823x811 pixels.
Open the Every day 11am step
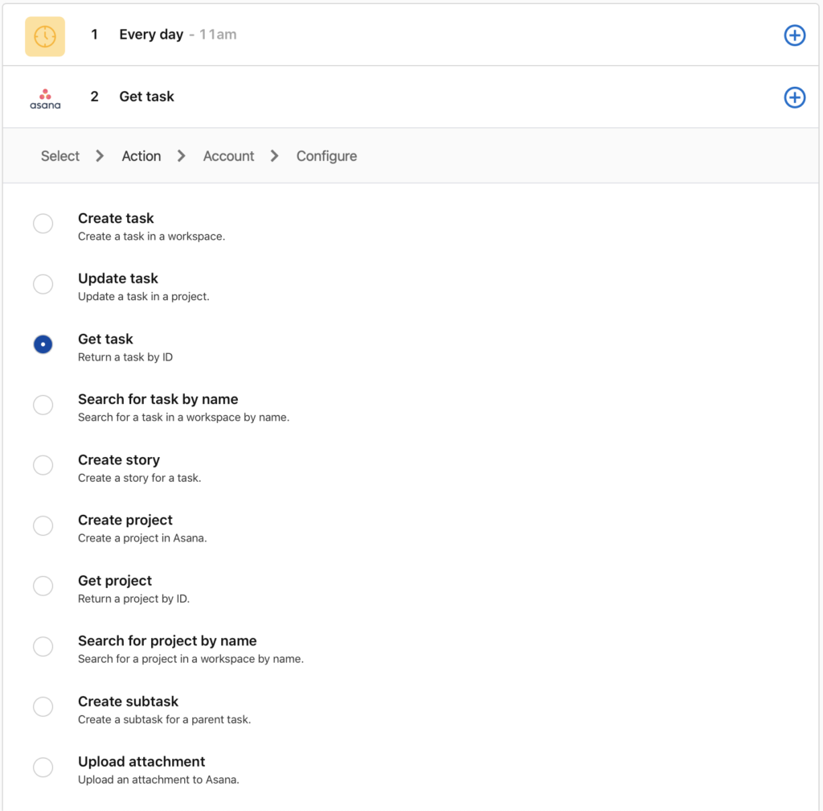(x=178, y=35)
